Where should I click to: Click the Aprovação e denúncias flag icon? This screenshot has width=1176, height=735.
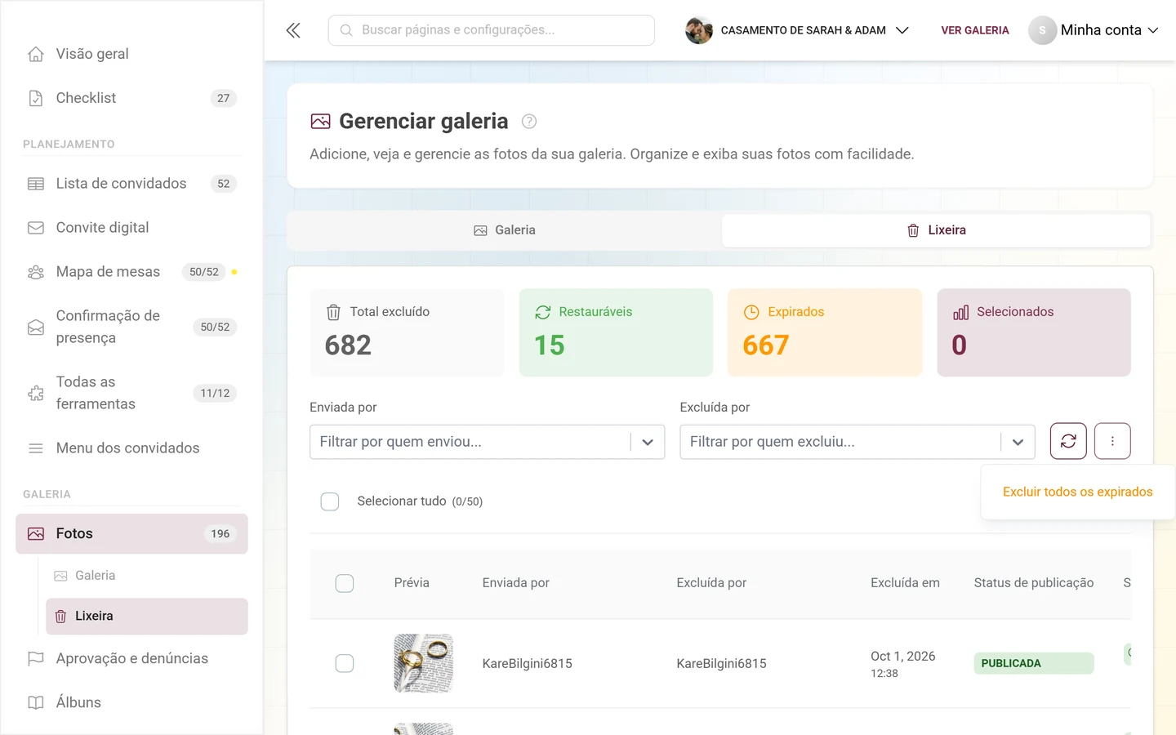[x=36, y=658]
